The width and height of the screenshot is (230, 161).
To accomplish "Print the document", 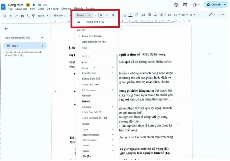I will point(22,16).
